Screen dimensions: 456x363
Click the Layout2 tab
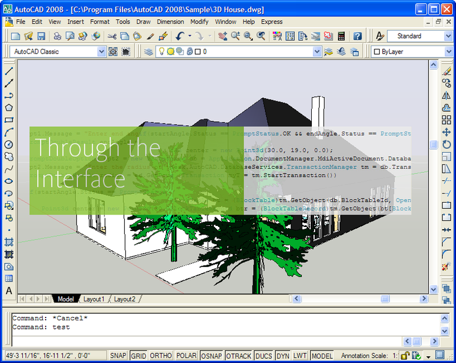pyautogui.click(x=124, y=299)
